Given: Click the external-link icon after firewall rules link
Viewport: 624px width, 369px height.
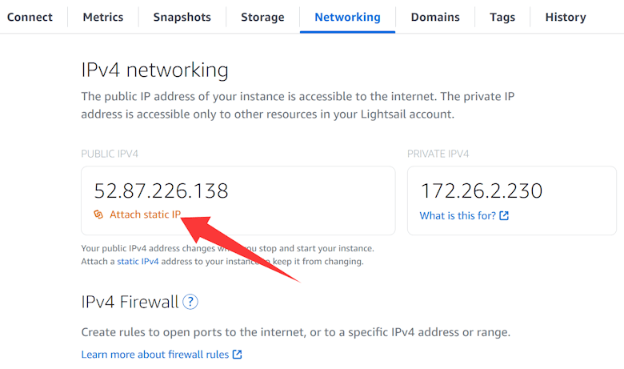Looking at the screenshot, I should (x=238, y=355).
